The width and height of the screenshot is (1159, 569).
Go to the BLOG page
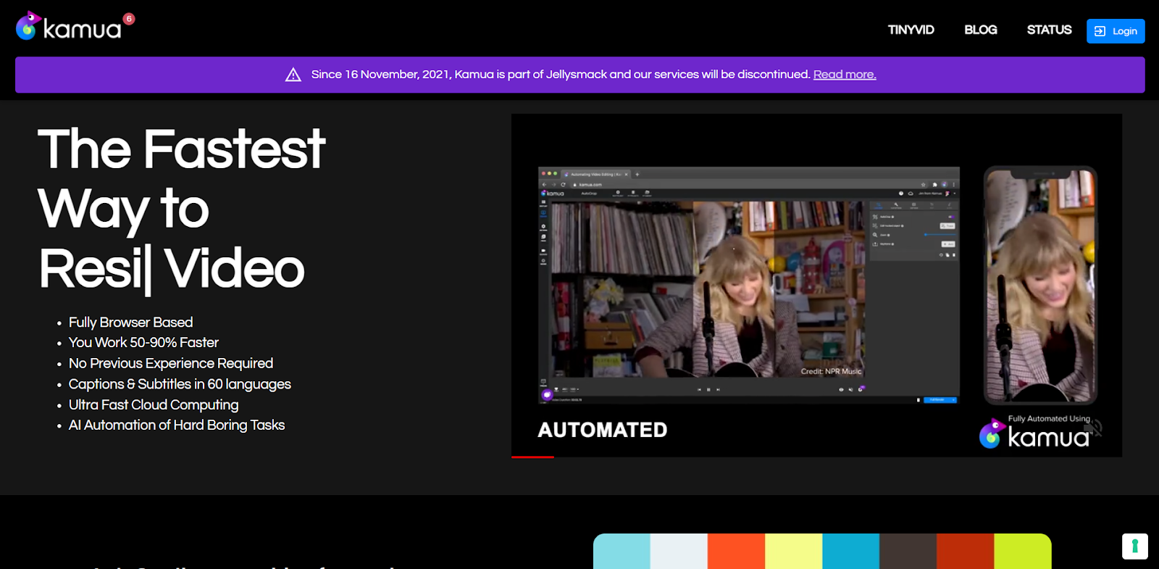tap(980, 30)
